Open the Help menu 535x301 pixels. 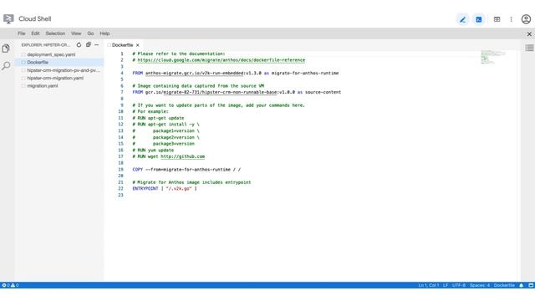104,33
